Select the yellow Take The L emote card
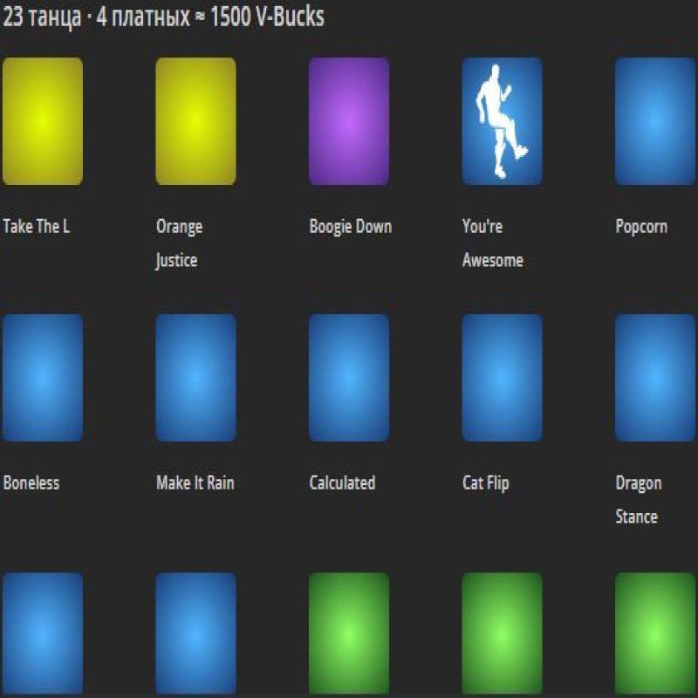Viewport: 698px width, 698px height. pyautogui.click(x=43, y=121)
